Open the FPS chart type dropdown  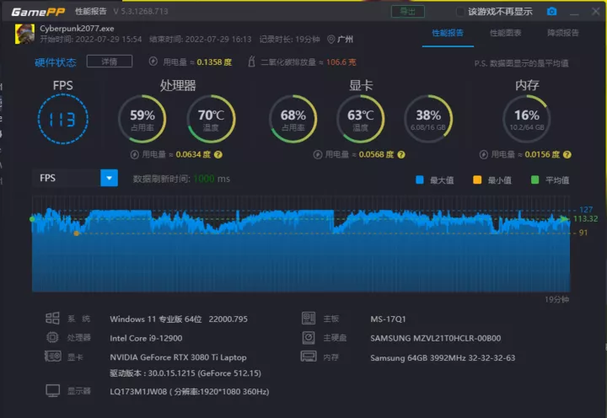[x=109, y=178]
